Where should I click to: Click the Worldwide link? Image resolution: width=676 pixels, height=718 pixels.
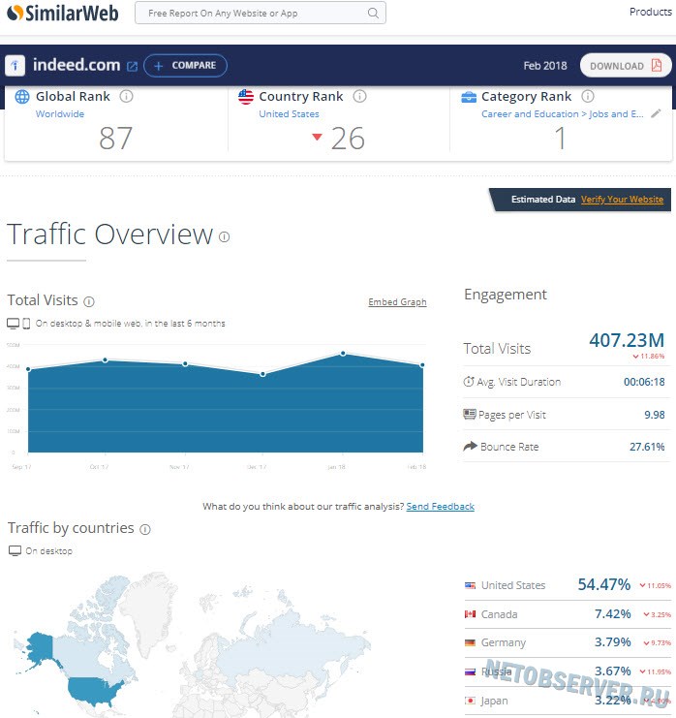[x=60, y=114]
